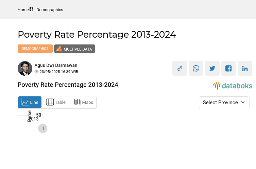Screen dimensions: 256x169
Task: Click the breadcrumb separator icon after Home
Action: coord(32,10)
